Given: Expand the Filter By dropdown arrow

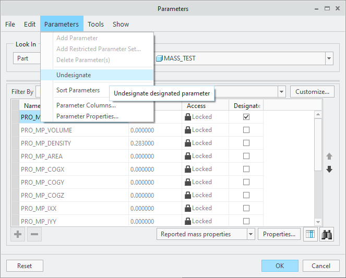Looking at the screenshot, I should pos(282,92).
